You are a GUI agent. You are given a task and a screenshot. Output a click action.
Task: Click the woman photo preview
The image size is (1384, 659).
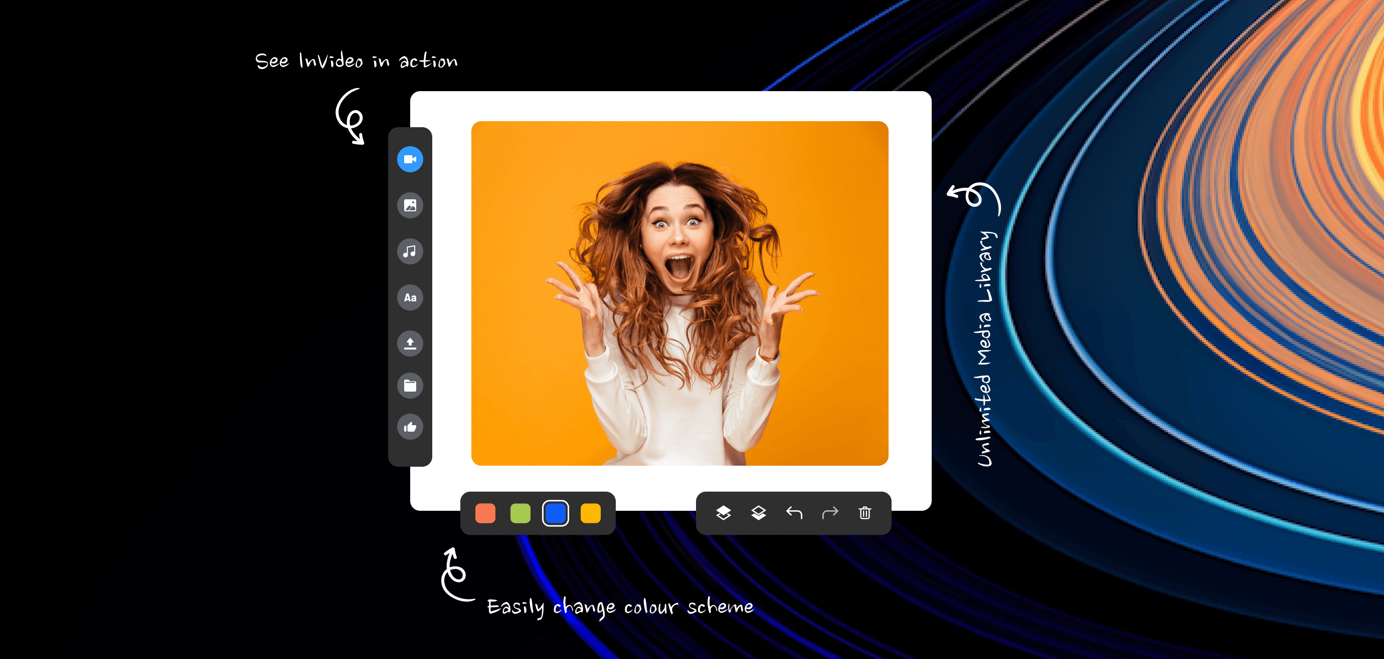679,293
